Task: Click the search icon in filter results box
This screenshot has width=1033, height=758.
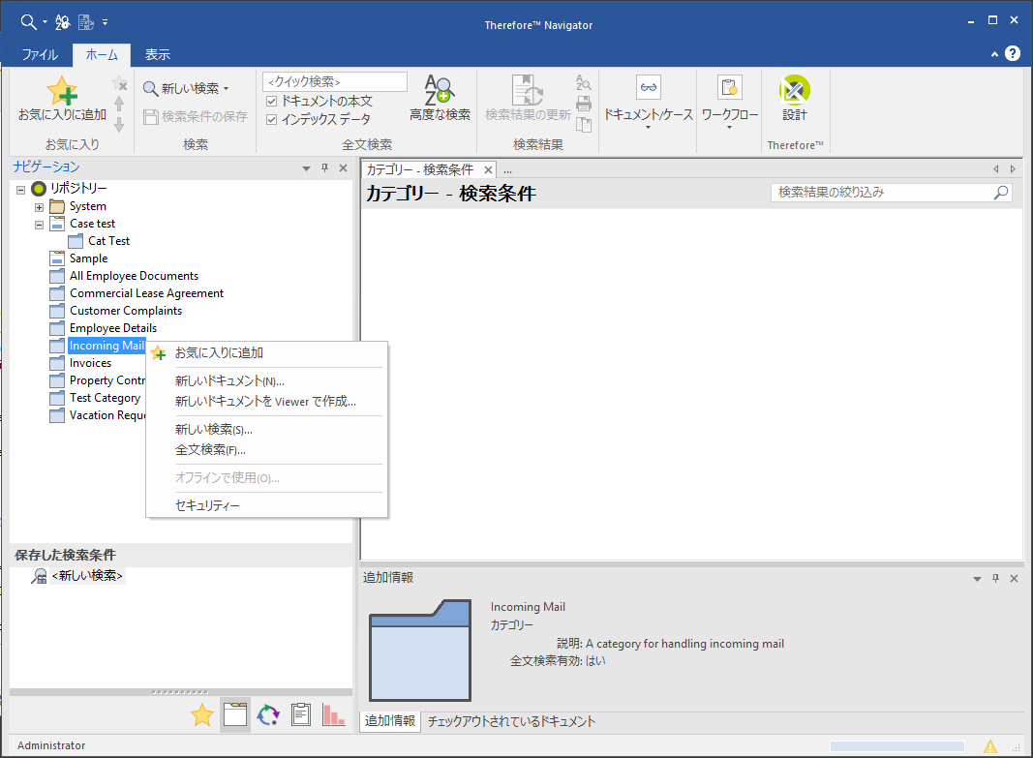Action: pos(1001,193)
